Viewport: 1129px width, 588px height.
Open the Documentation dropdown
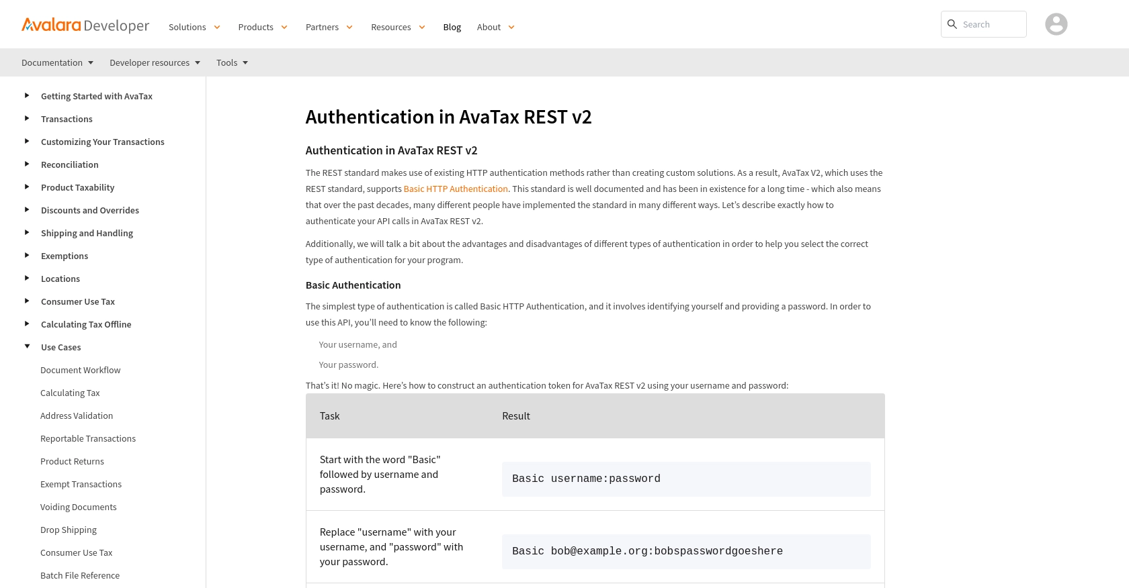pos(57,62)
